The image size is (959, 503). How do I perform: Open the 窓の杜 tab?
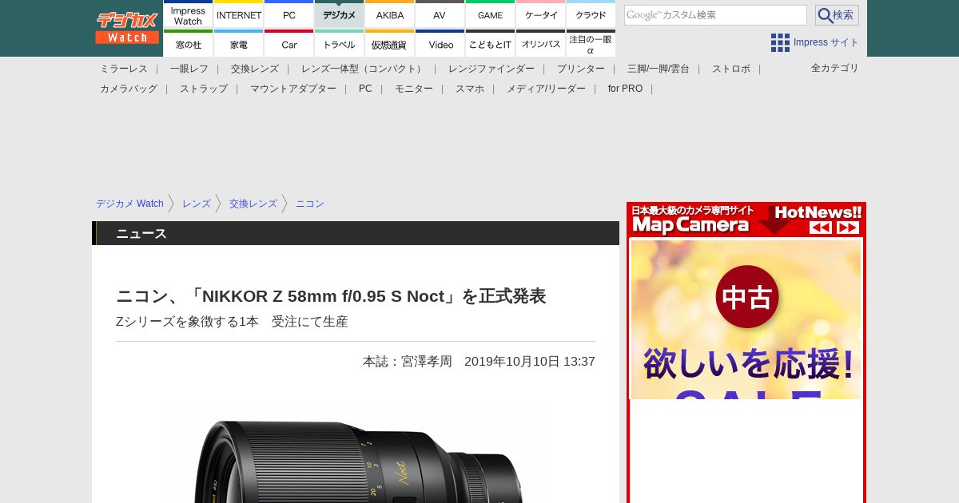coord(188,44)
